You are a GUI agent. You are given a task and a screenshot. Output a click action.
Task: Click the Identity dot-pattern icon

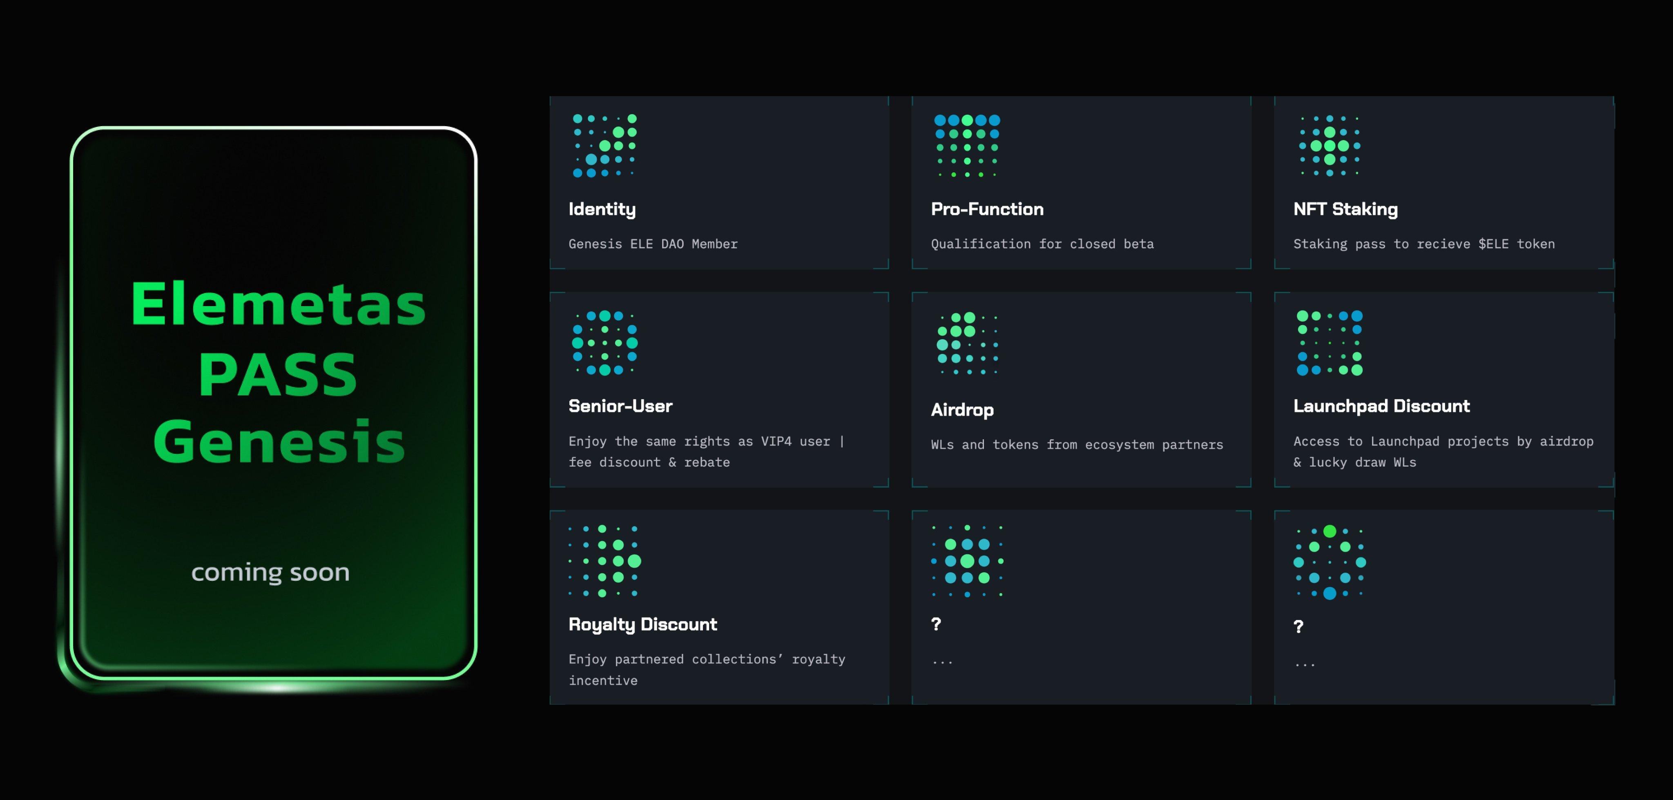click(604, 146)
